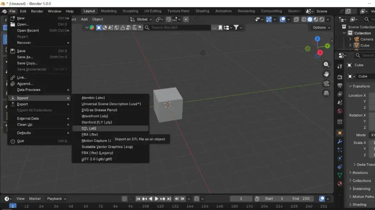
Task: Toggle proportional editing in header
Action: coord(186,19)
